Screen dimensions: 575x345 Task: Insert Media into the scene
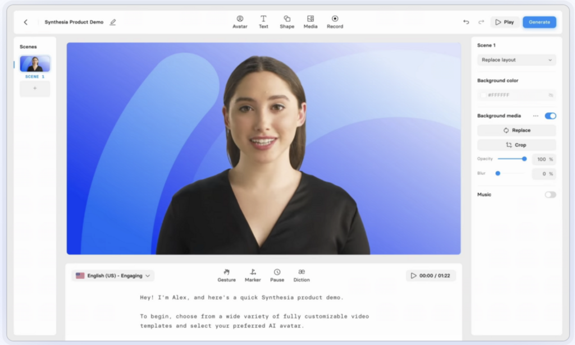click(x=311, y=21)
